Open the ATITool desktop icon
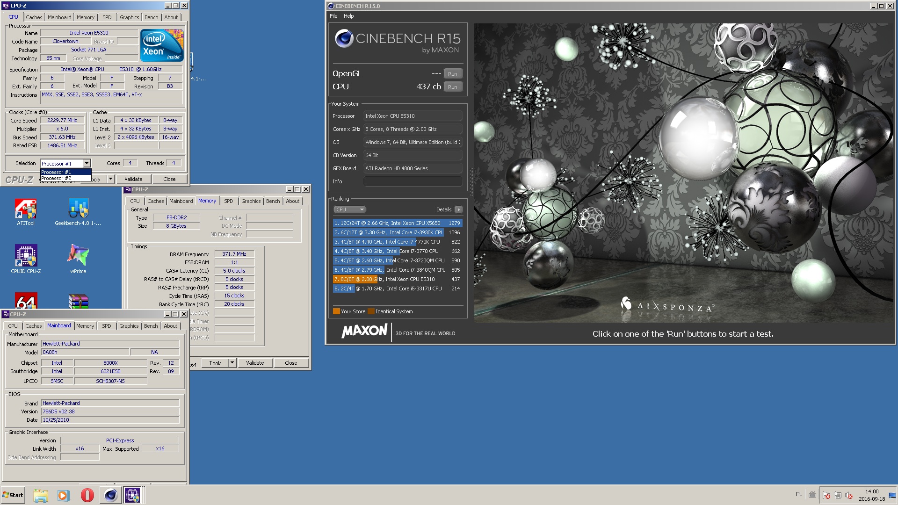The width and height of the screenshot is (898, 505). (26, 212)
